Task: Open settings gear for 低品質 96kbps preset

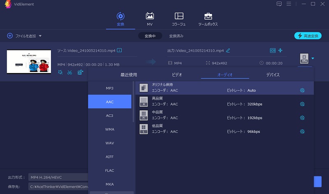Action: [x=302, y=131]
